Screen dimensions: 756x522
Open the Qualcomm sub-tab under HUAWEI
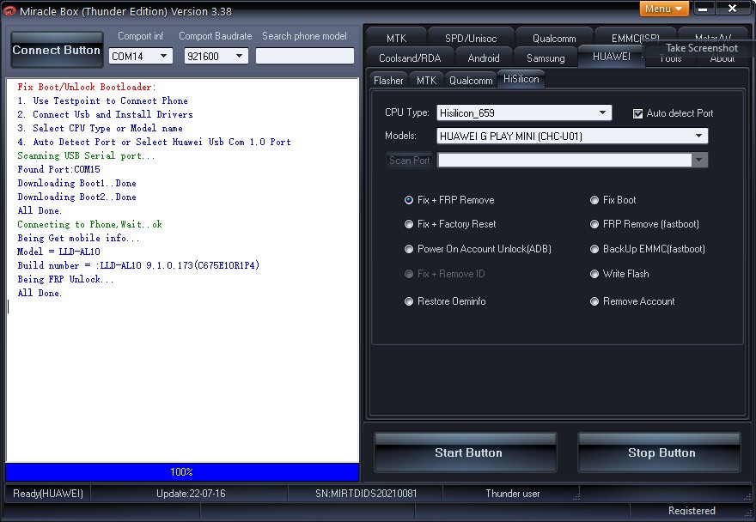point(471,81)
